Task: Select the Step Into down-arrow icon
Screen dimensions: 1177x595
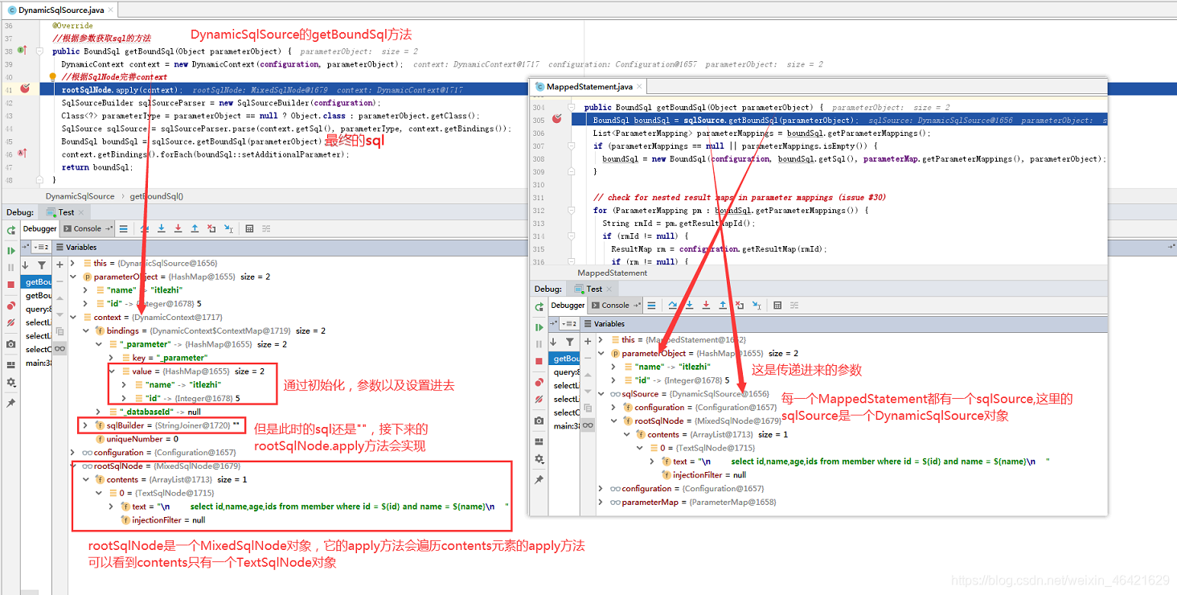Action: [161, 228]
